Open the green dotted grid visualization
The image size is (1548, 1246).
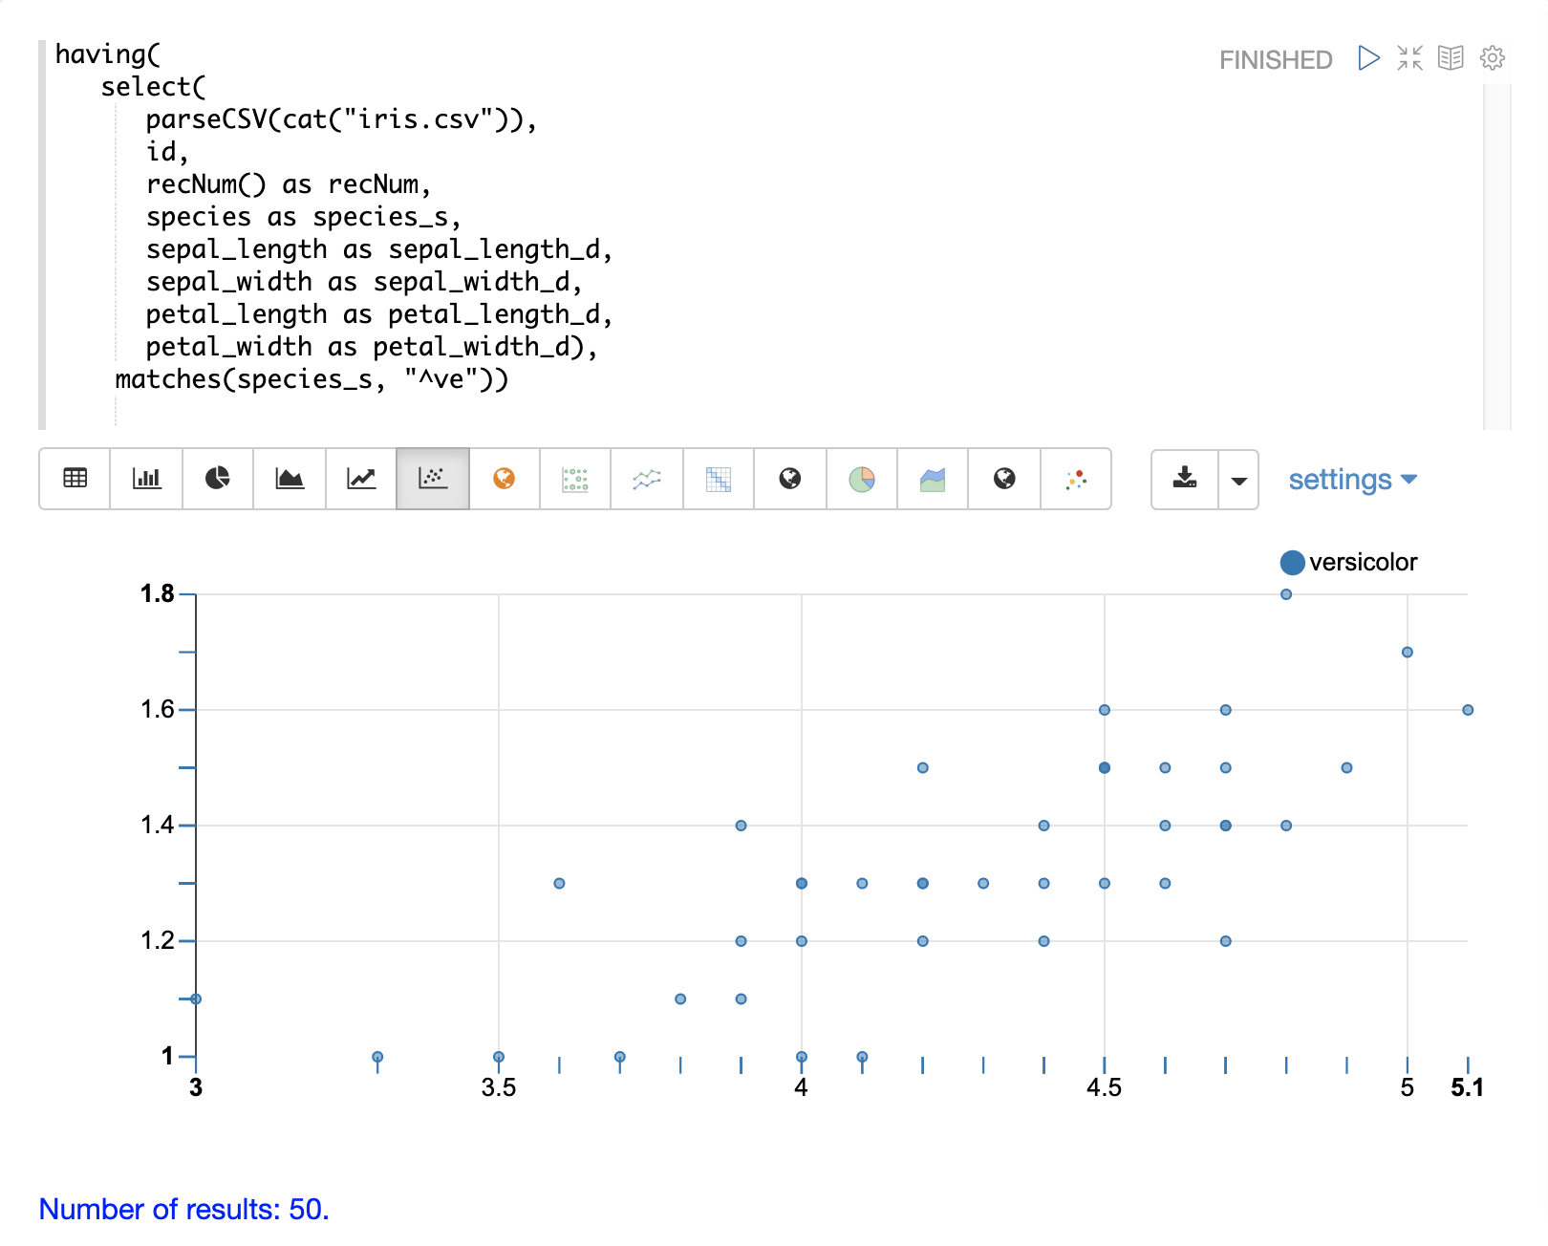[x=575, y=479]
